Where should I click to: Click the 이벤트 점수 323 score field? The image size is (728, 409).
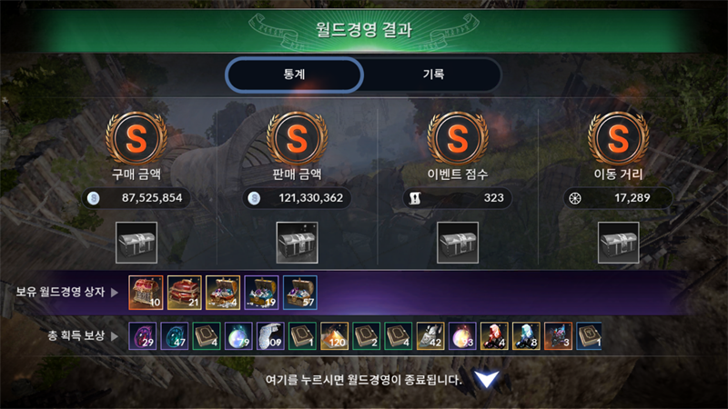coord(458,198)
